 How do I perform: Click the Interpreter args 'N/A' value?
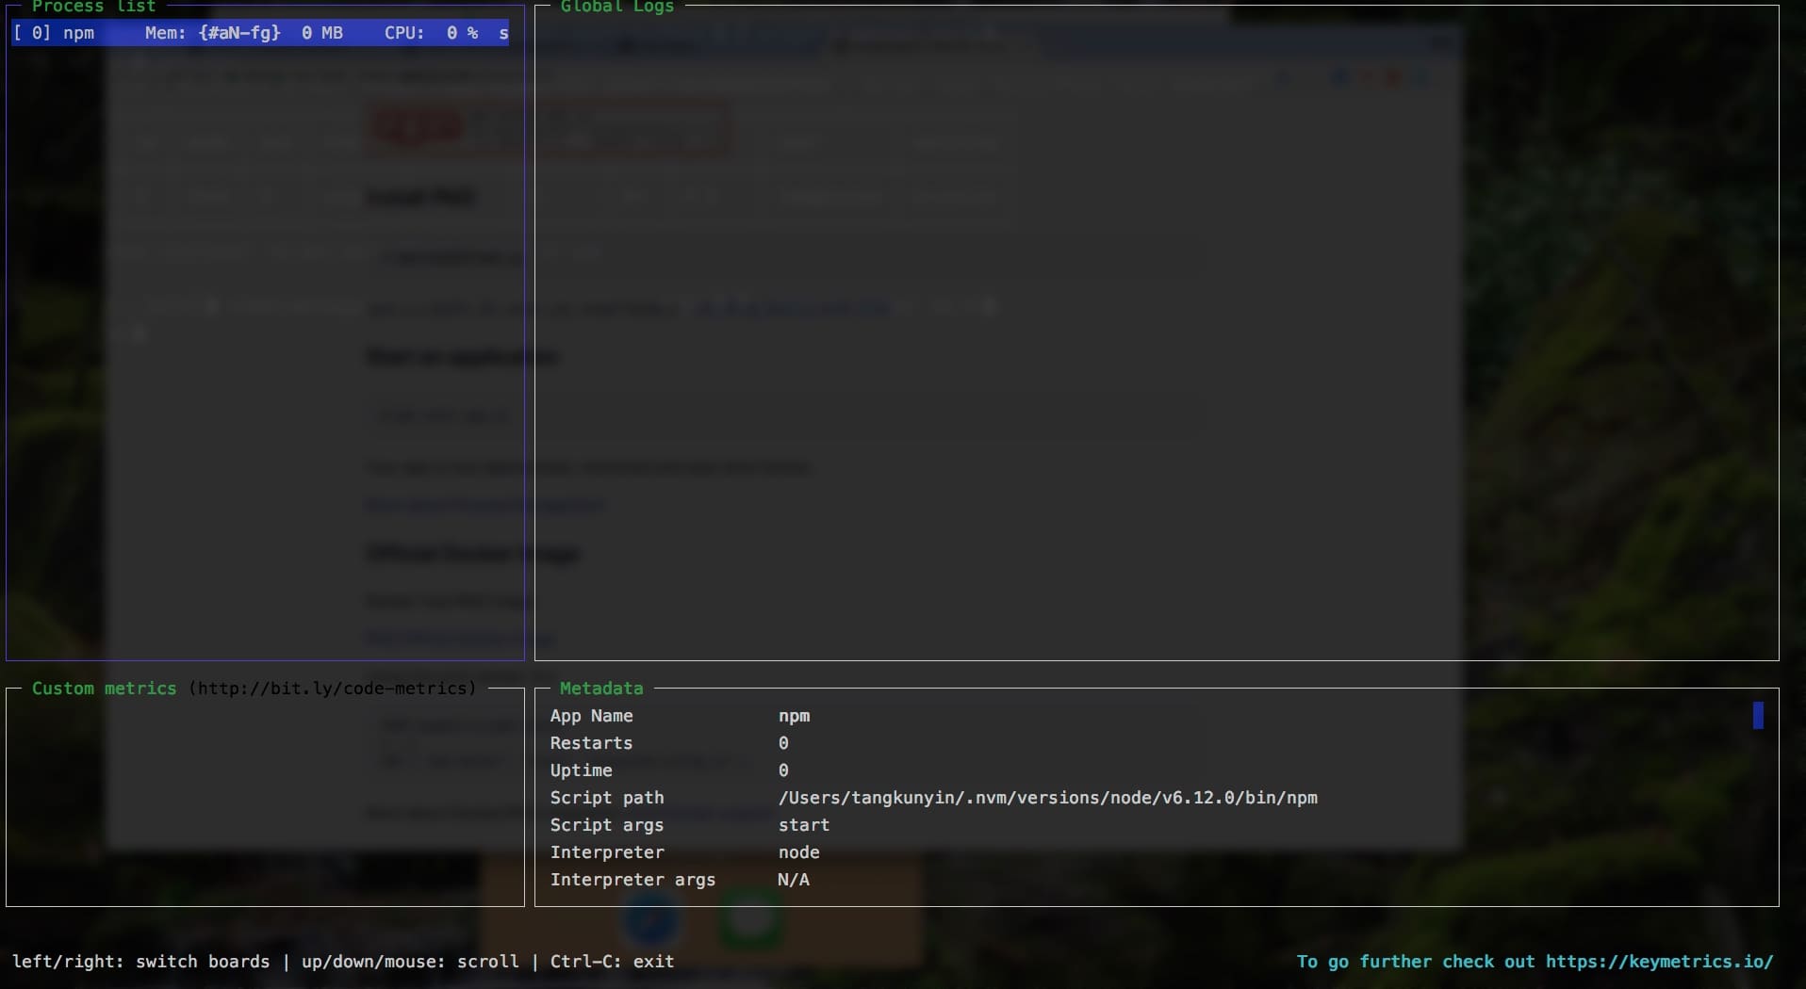[793, 880]
